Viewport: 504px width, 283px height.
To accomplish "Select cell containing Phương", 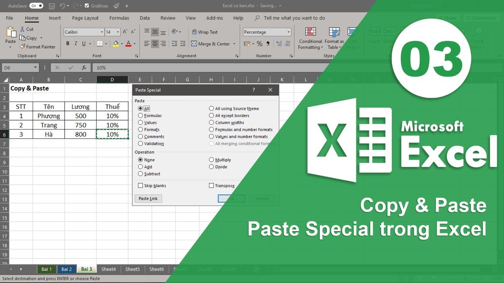I will point(49,116).
